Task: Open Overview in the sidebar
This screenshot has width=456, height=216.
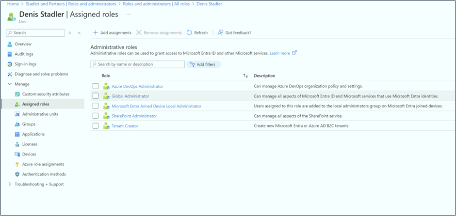Action: (23, 44)
